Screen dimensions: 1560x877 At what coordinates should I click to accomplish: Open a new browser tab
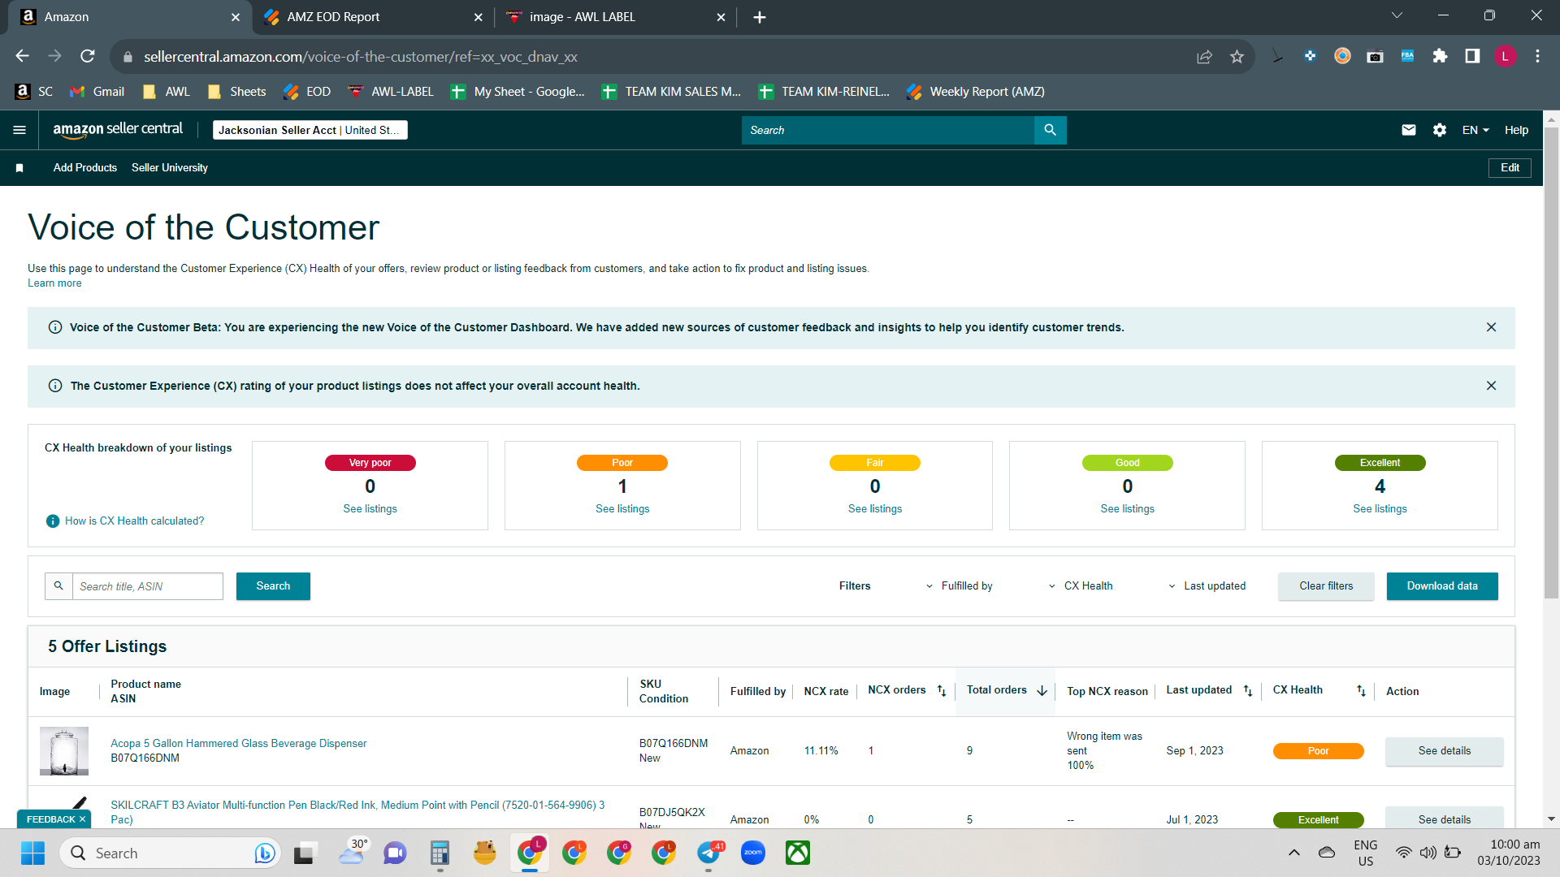point(760,17)
